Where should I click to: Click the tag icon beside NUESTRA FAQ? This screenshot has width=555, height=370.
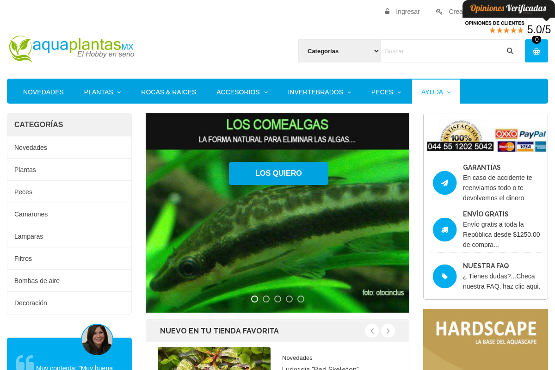[444, 276]
